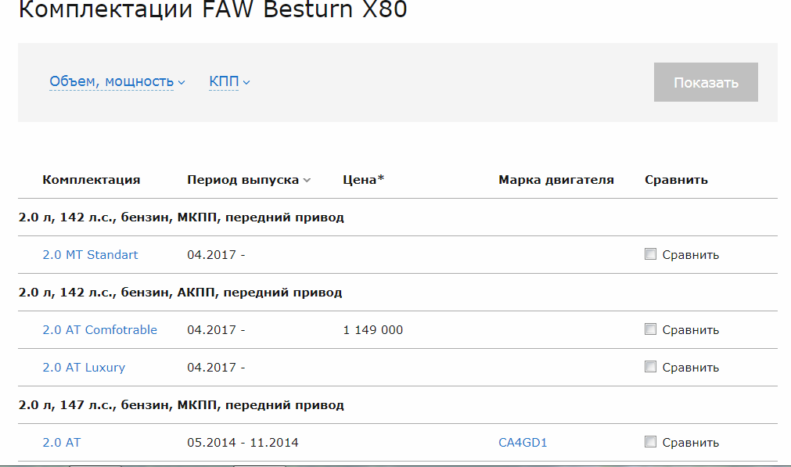Click the Цена* column header
This screenshot has width=791, height=467.
(x=363, y=180)
